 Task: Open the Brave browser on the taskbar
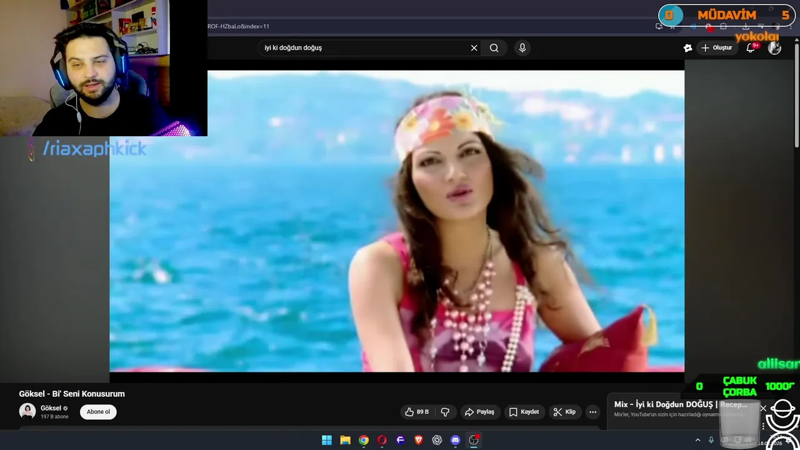pyautogui.click(x=419, y=440)
